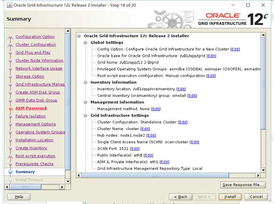Edit the Public Interface eth0
Screen dimensions: 274x204
[x=148, y=155]
